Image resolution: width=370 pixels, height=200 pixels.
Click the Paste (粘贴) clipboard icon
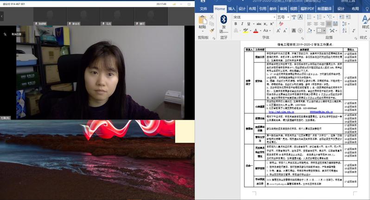[x=202, y=20]
